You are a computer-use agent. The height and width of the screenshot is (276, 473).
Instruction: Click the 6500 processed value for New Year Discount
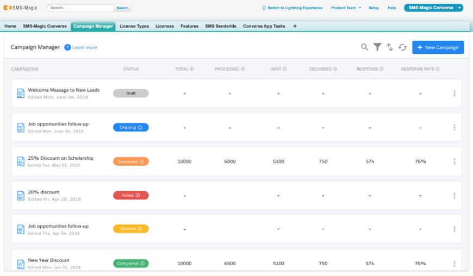pyautogui.click(x=230, y=264)
